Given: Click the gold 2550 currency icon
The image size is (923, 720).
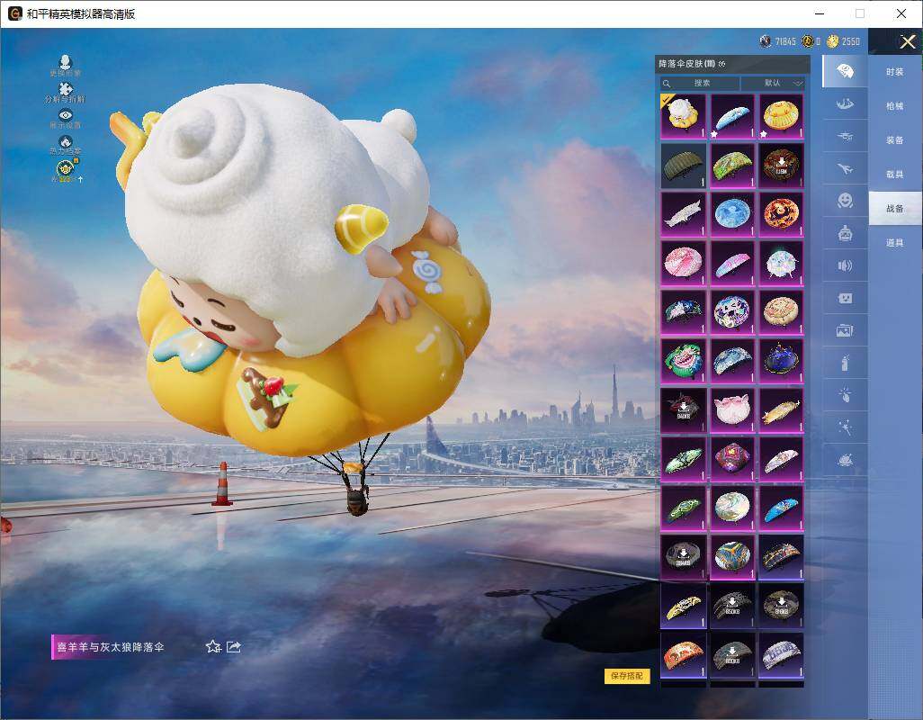Looking at the screenshot, I should (832, 41).
